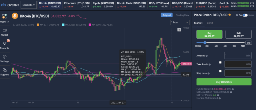Open the Rewards diamond icon
Image resolution: width=256 pixels, height=110 pixels.
click(x=4, y=43)
